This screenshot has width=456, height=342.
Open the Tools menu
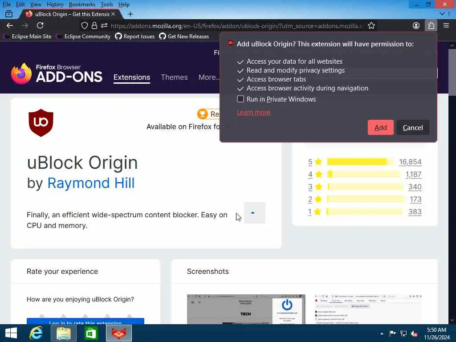tap(107, 4)
